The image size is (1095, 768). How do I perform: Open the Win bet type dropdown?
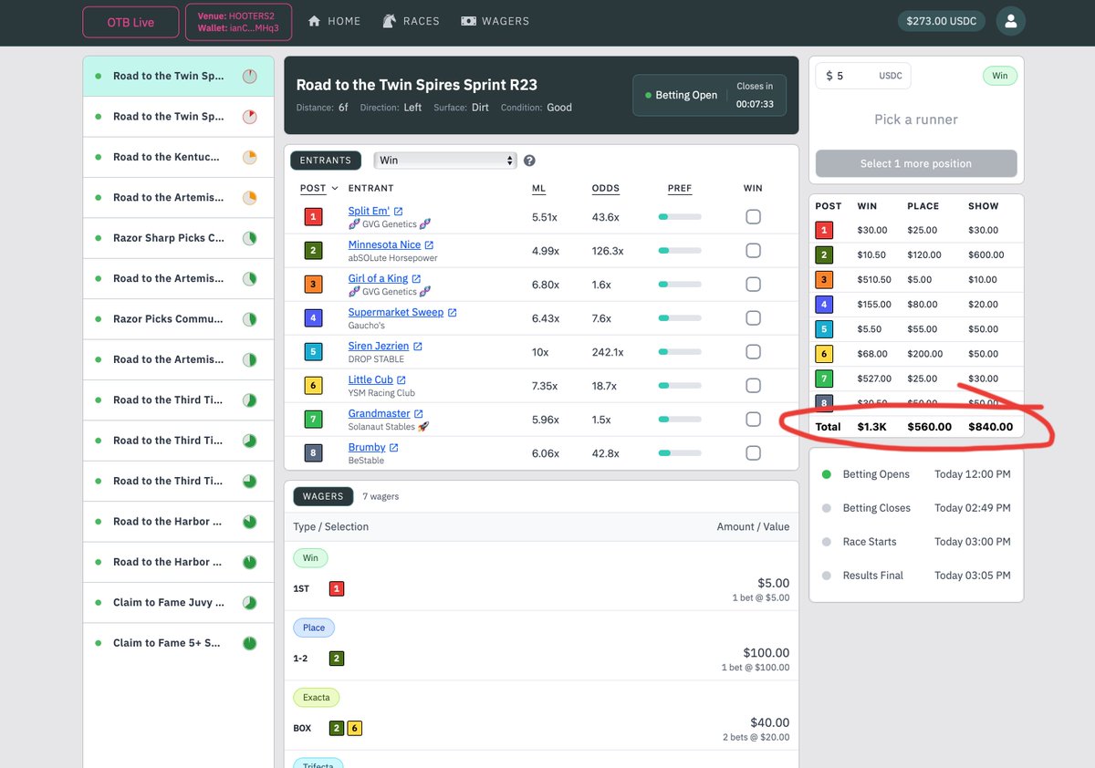(x=445, y=161)
